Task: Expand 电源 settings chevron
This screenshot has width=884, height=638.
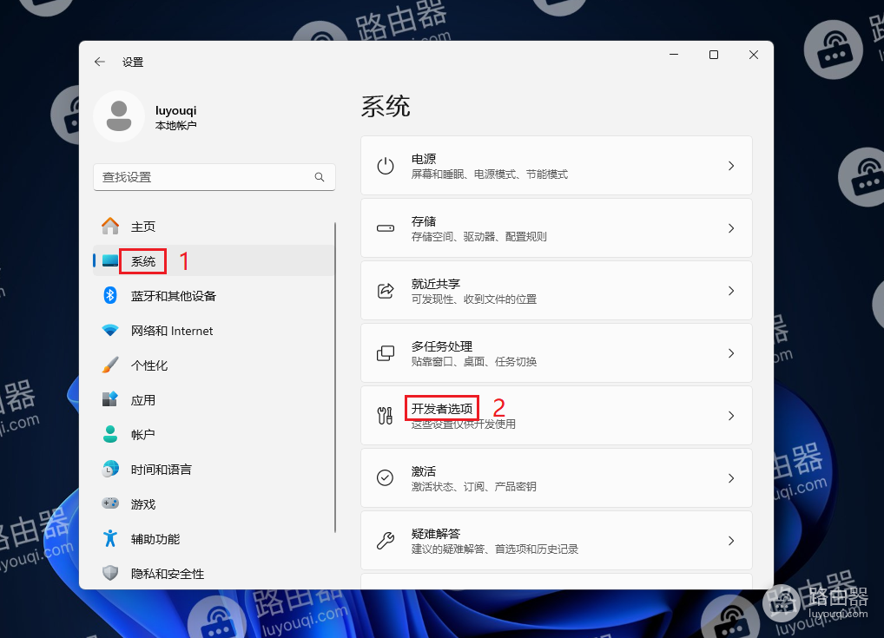Action: [x=731, y=166]
